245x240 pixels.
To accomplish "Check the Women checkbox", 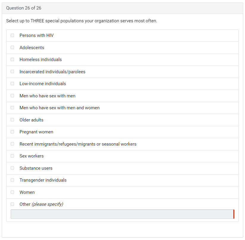I will coord(12,192).
